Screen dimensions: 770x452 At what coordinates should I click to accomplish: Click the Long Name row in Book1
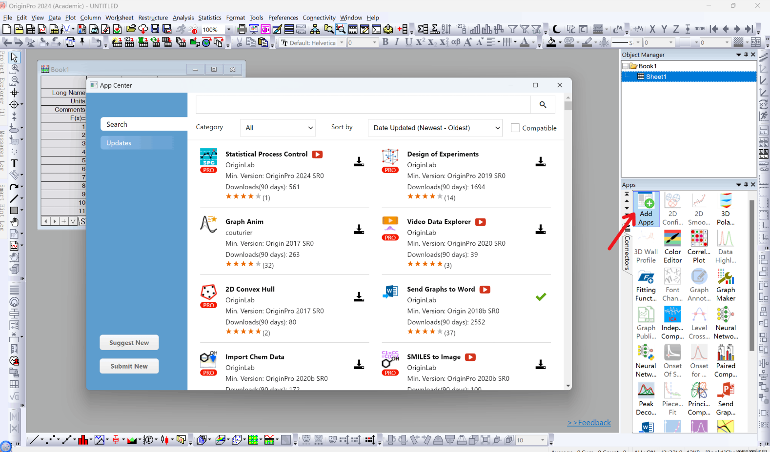[x=64, y=93]
